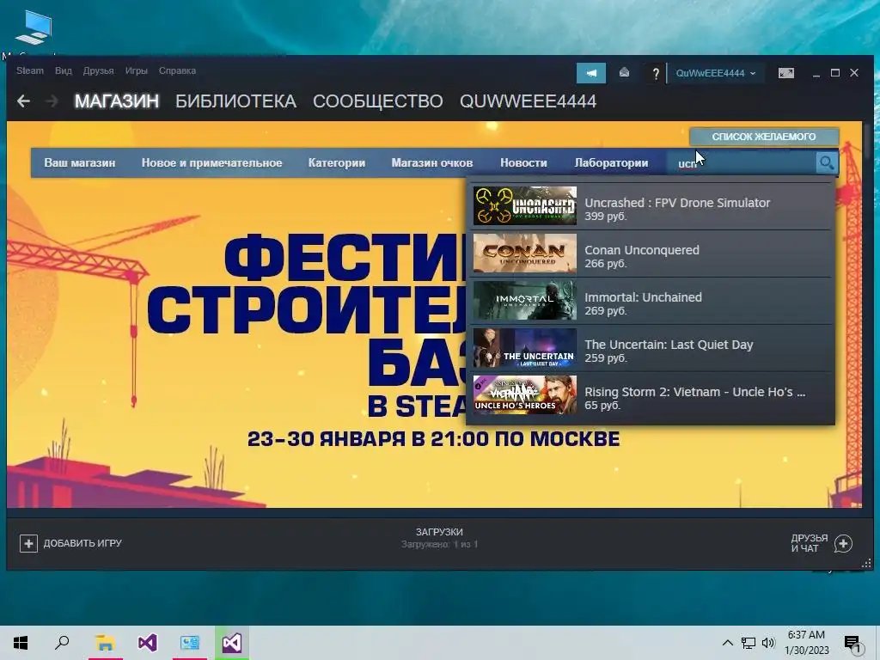The height and width of the screenshot is (660, 880).
Task: Open Steam help question mark icon
Action: coord(655,74)
